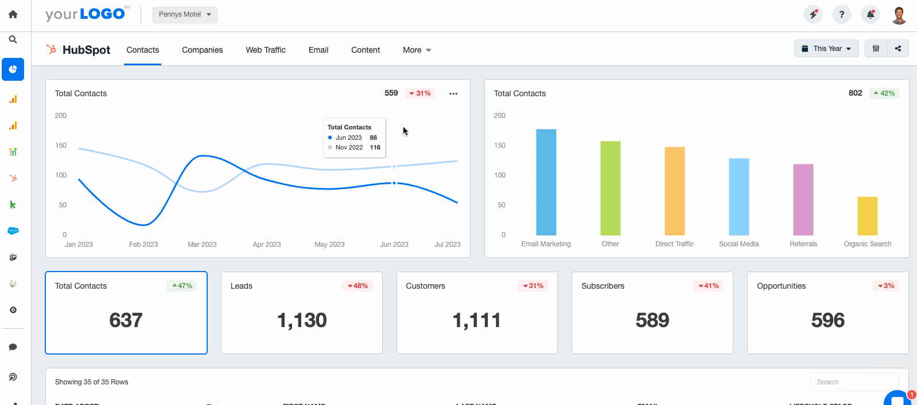Open the sliders settings icon button
The width and height of the screenshot is (917, 405).
(x=876, y=49)
